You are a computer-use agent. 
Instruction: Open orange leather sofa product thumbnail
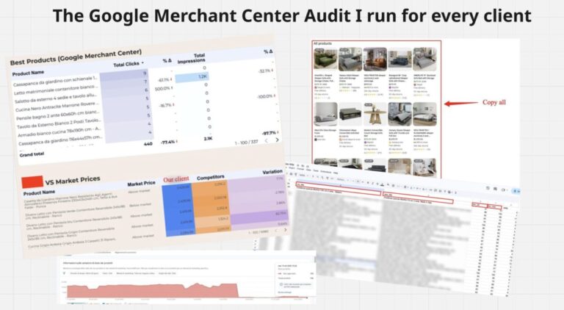pyautogui.click(x=375, y=59)
